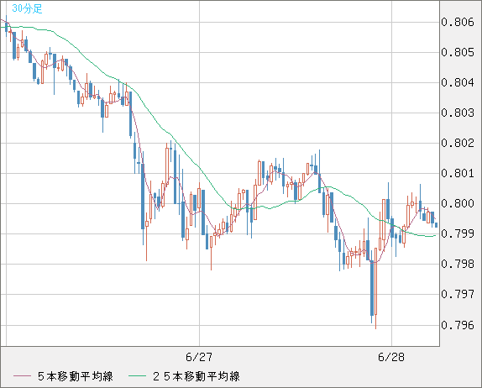Click the 0.800 price axis label

coord(458,203)
